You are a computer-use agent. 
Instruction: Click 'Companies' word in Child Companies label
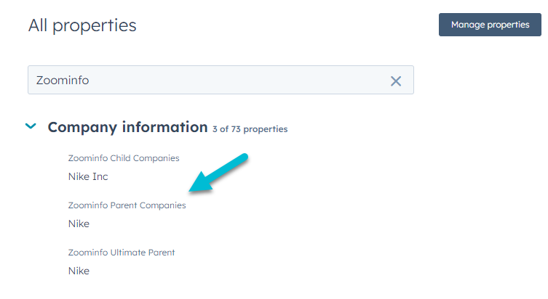pos(156,158)
